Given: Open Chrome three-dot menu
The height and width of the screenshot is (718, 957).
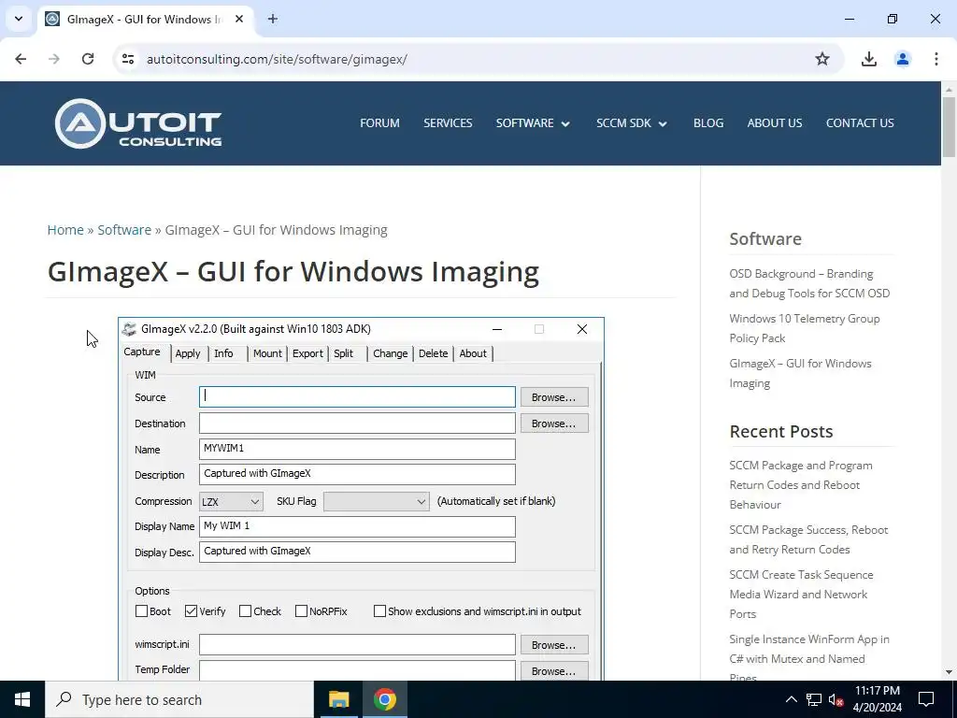Looking at the screenshot, I should (936, 59).
